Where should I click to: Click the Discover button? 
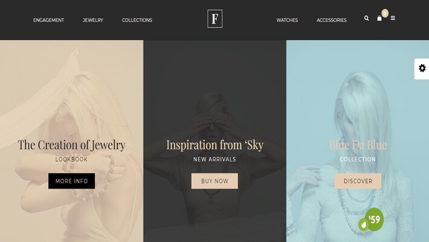click(x=358, y=181)
